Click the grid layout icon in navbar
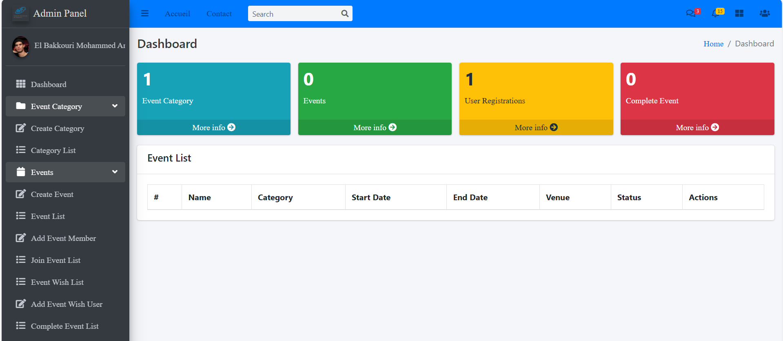This screenshot has height=341, width=783. pos(739,13)
